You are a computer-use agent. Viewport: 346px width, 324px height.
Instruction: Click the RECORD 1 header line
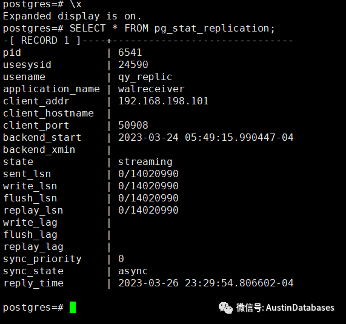148,41
